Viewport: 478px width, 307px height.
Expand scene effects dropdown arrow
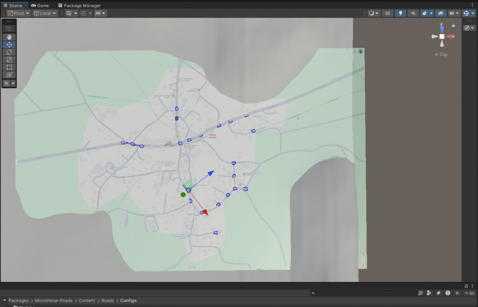(x=431, y=13)
